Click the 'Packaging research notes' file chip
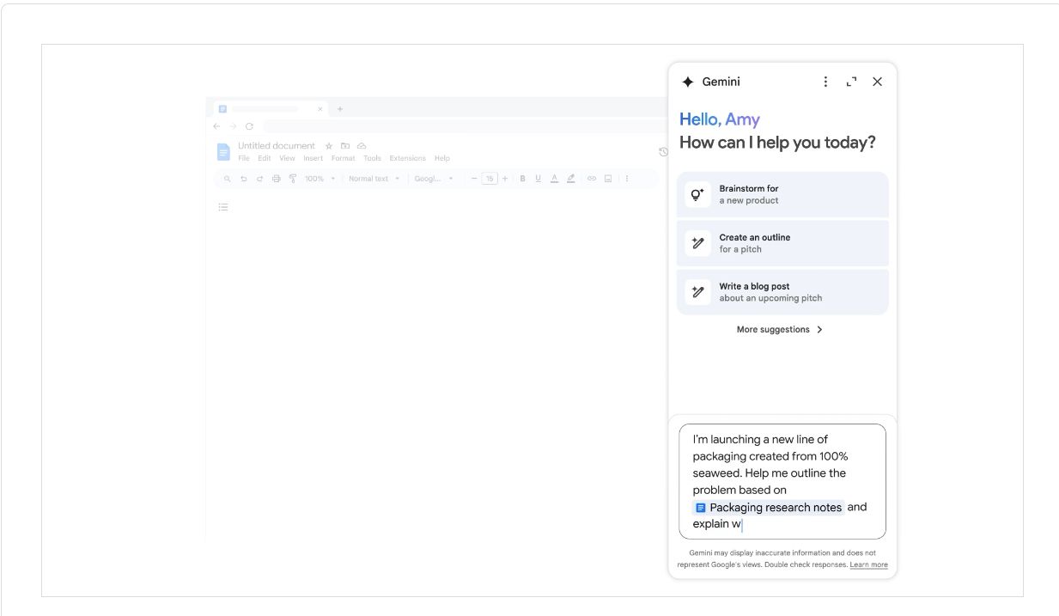The image size is (1059, 616). [x=769, y=508]
